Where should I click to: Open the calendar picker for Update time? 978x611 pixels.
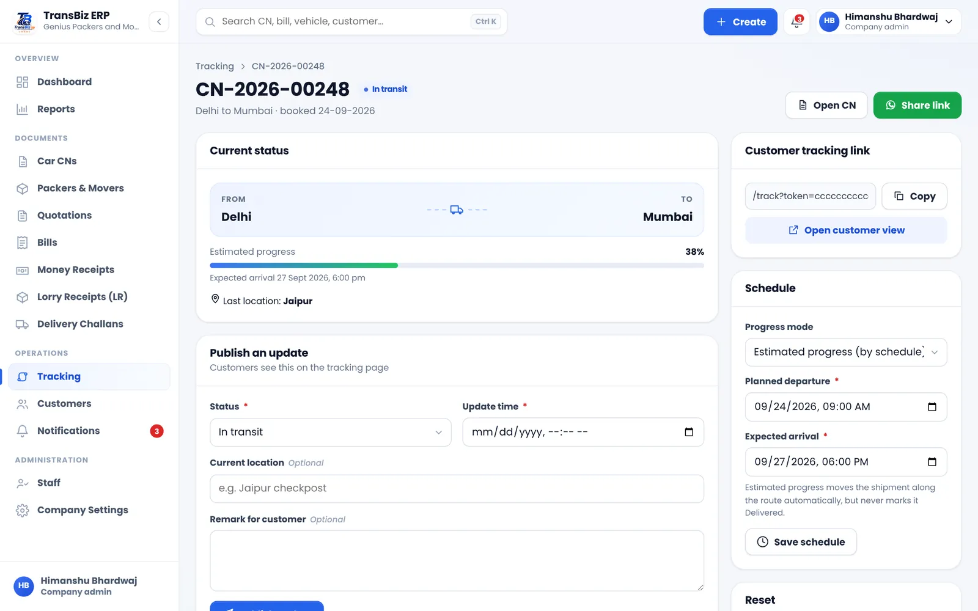click(x=689, y=432)
